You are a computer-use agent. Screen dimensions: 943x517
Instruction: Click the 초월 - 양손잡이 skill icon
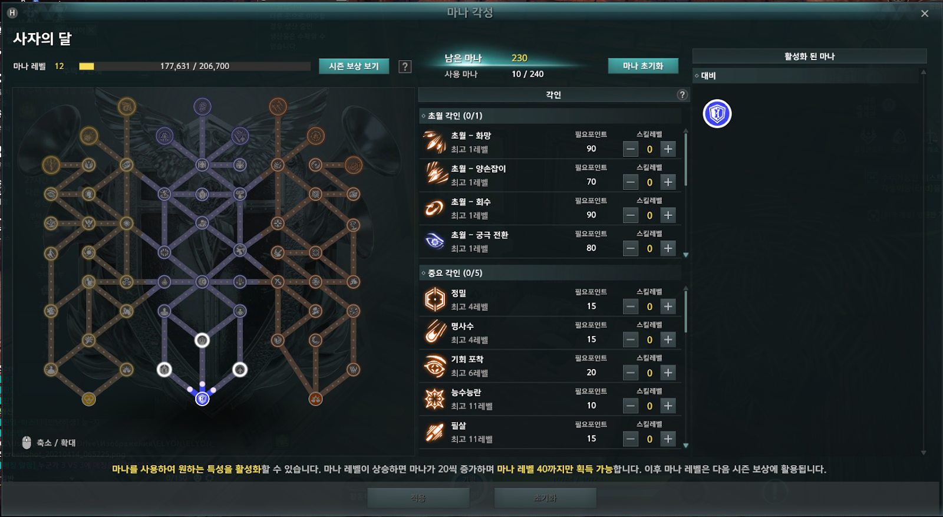435,175
